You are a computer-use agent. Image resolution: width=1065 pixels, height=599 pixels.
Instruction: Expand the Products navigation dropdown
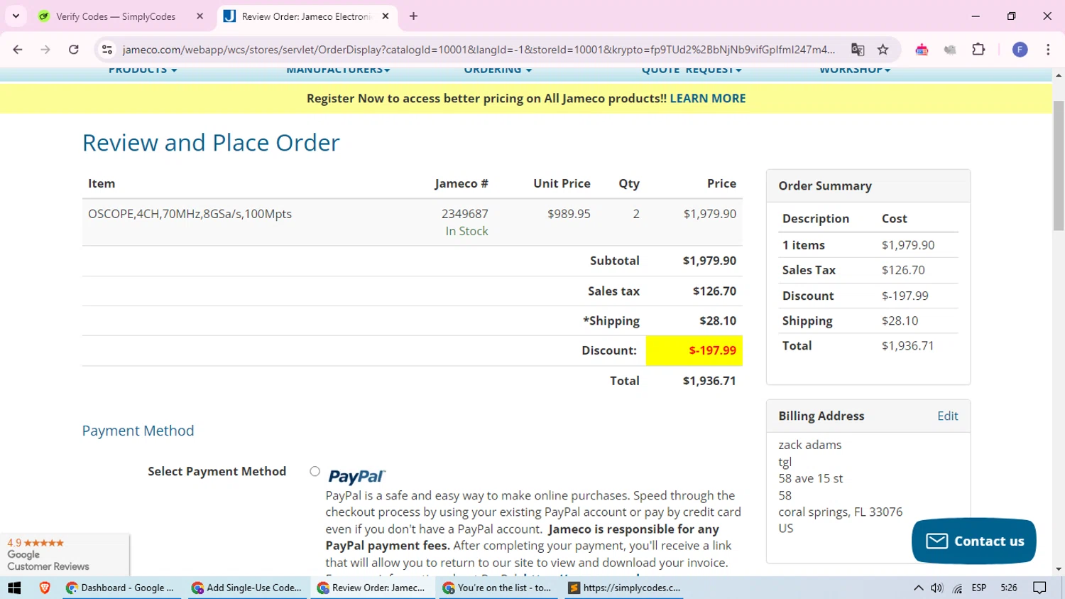click(x=143, y=70)
